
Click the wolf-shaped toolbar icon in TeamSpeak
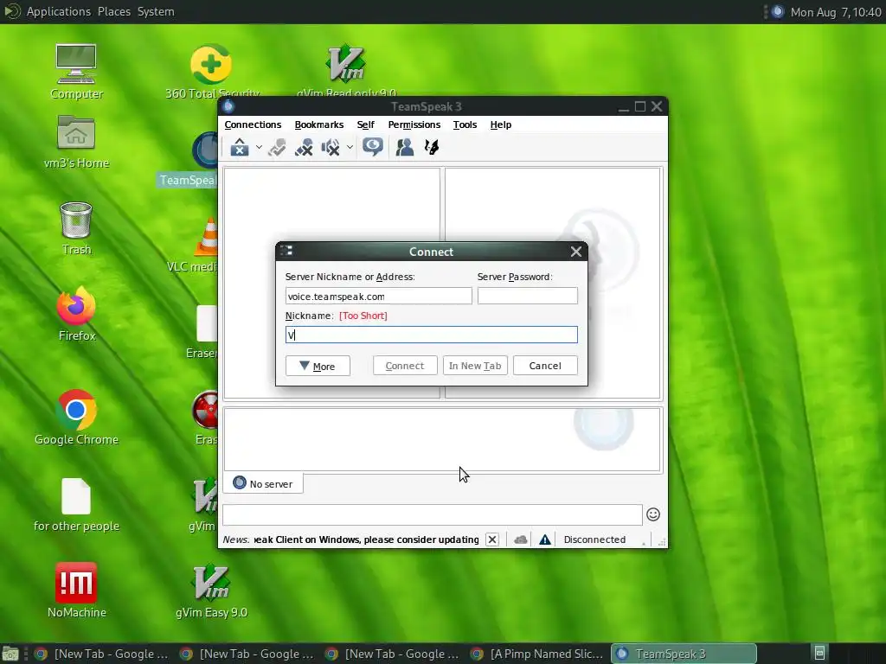432,147
